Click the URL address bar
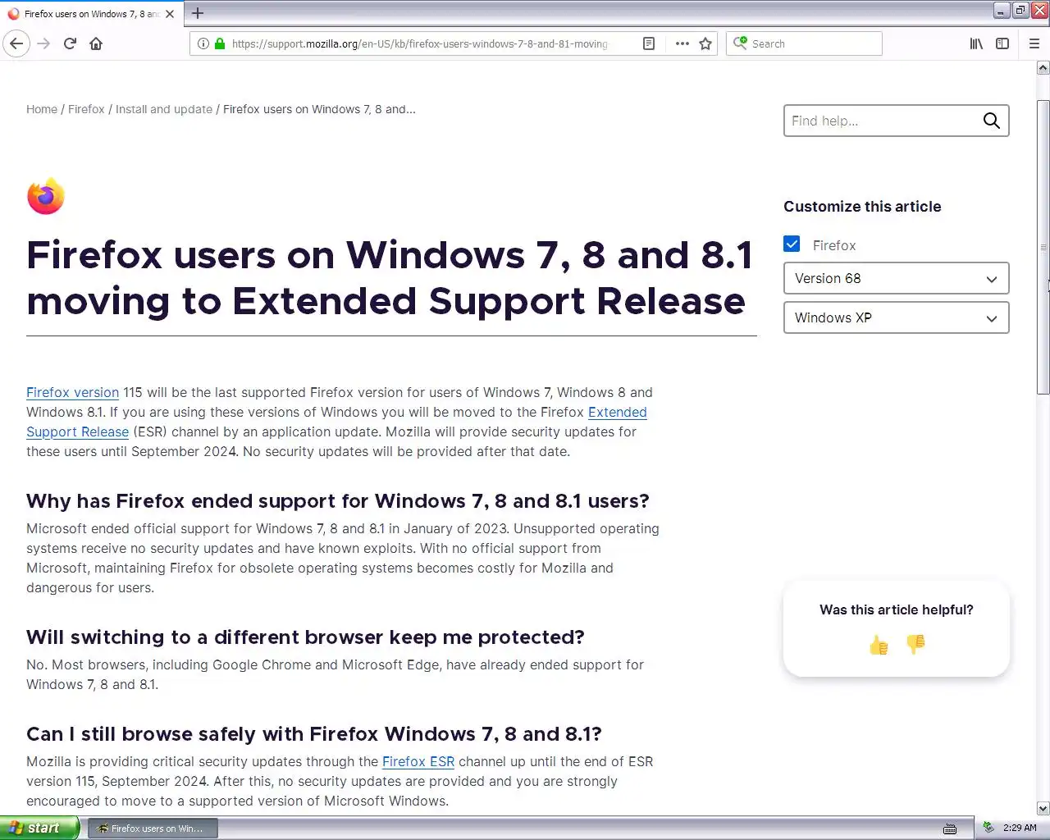 tap(419, 43)
